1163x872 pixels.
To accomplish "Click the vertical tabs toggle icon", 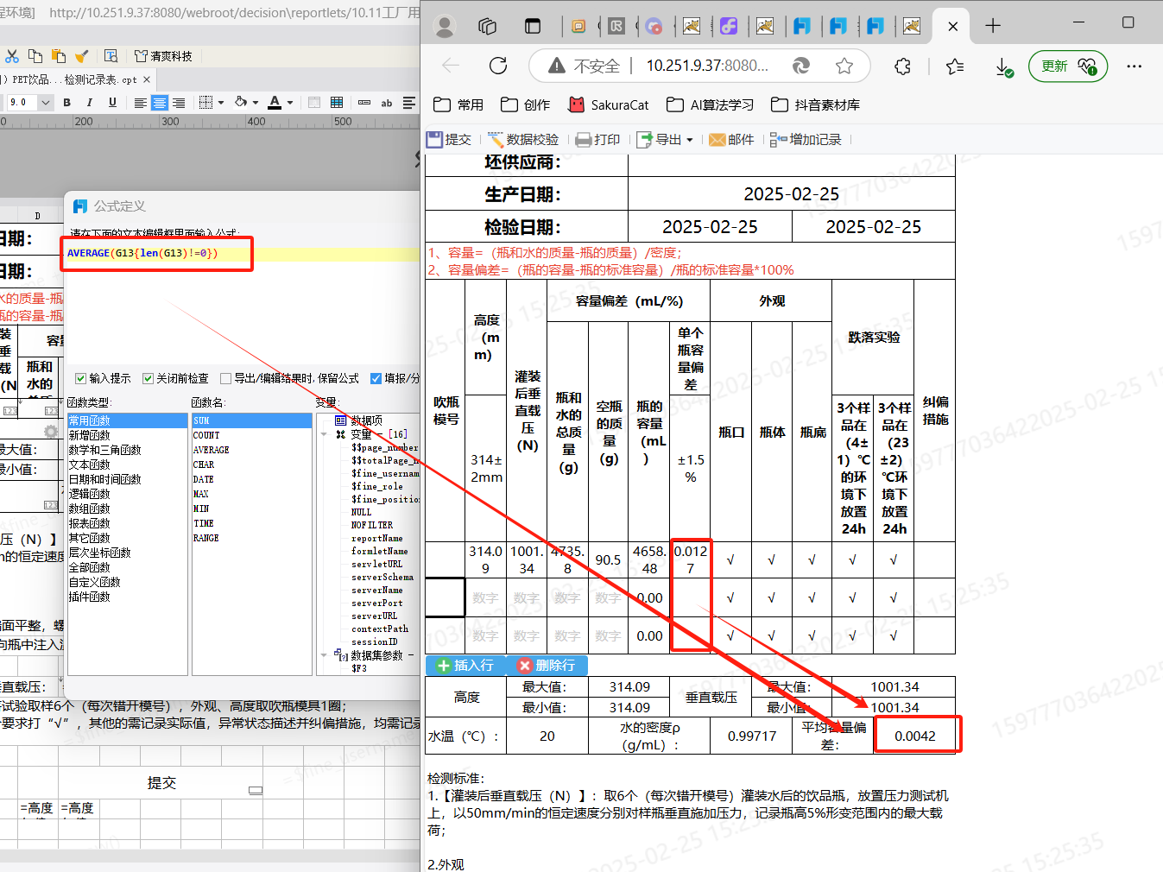I will pyautogui.click(x=533, y=26).
